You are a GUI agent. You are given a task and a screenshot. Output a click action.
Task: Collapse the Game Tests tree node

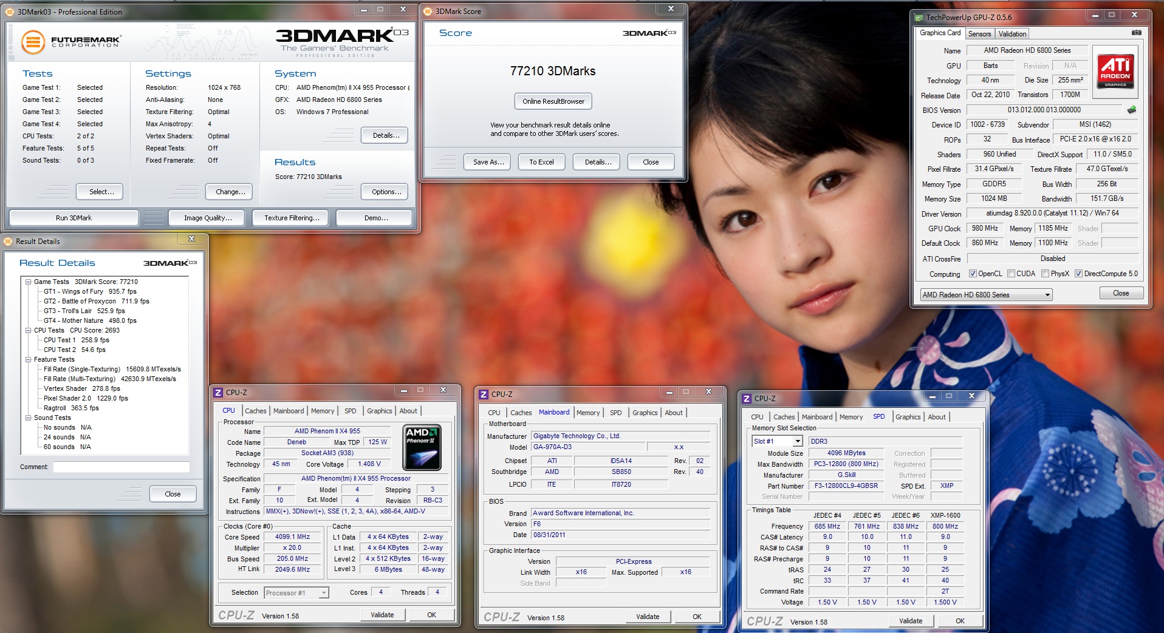28,282
